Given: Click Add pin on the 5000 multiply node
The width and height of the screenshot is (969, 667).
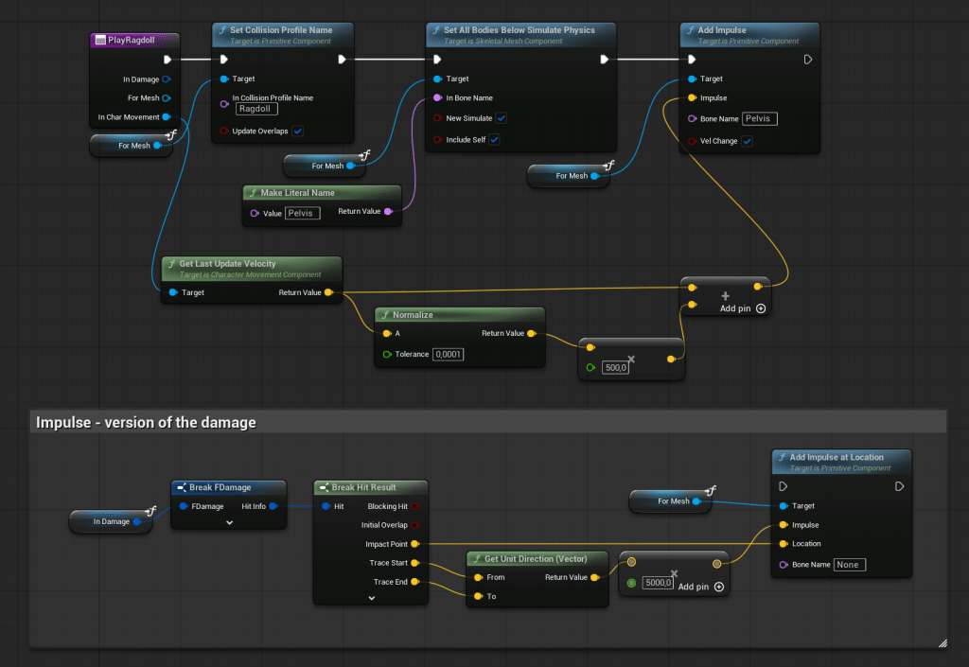Looking at the screenshot, I should [700, 587].
